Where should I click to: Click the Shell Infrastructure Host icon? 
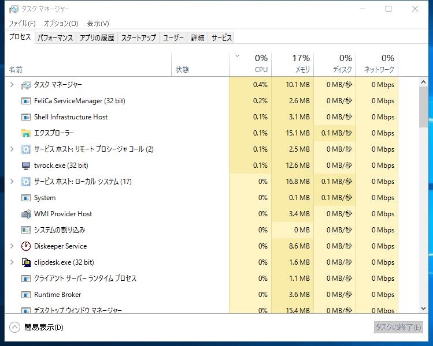[x=25, y=117]
